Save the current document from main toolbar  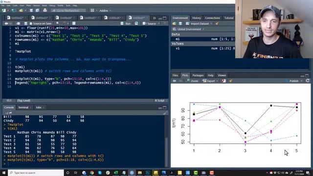[x=31, y=10]
